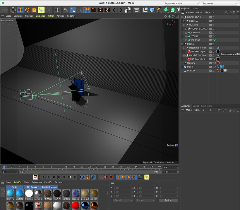This screenshot has width=240, height=210.
Task: Collapse the LUCES group
Action: tap(182, 44)
